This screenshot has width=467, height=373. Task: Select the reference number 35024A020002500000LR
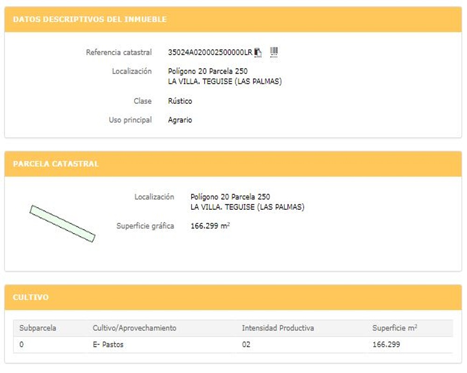coord(210,52)
